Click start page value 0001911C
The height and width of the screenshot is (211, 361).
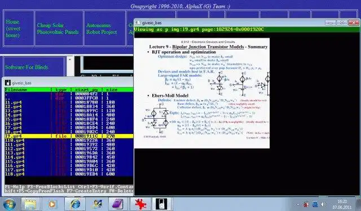point(86,136)
